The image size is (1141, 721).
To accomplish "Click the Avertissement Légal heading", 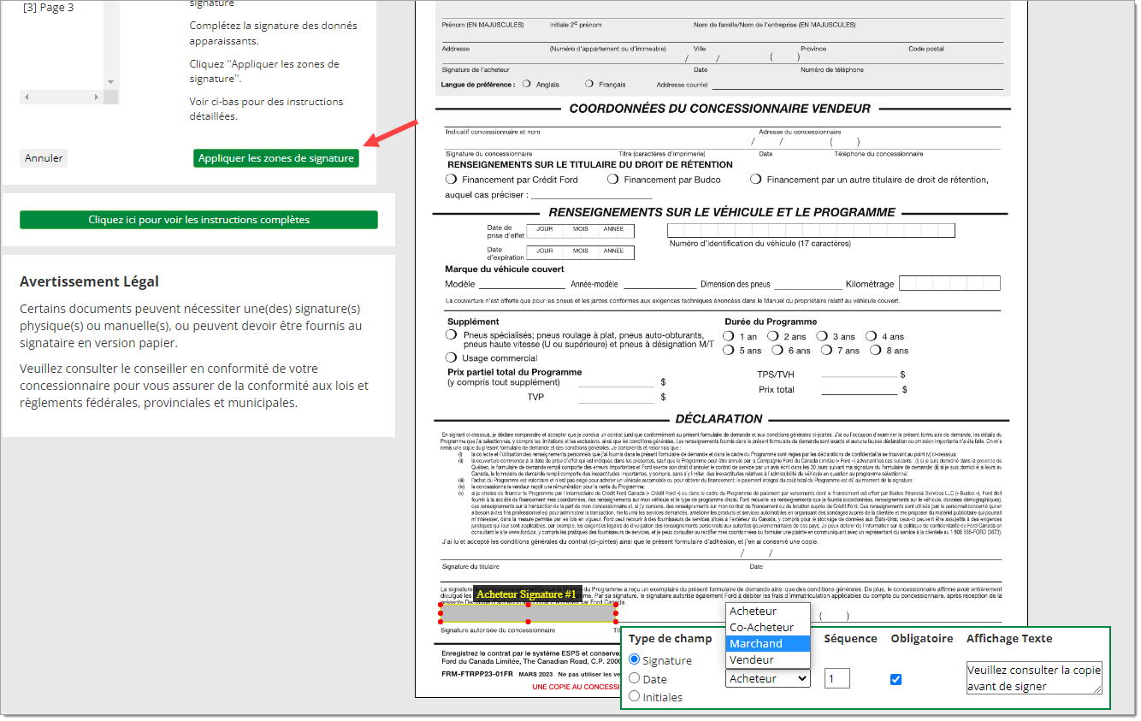I will (89, 281).
